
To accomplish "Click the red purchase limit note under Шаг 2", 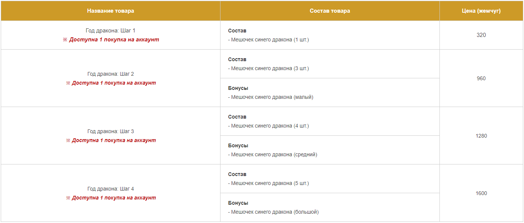I will 111,83.
